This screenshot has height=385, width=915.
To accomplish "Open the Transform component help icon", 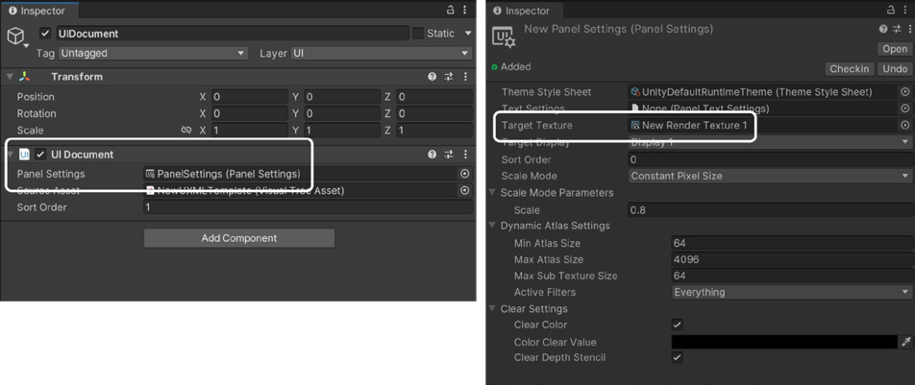I will click(432, 77).
